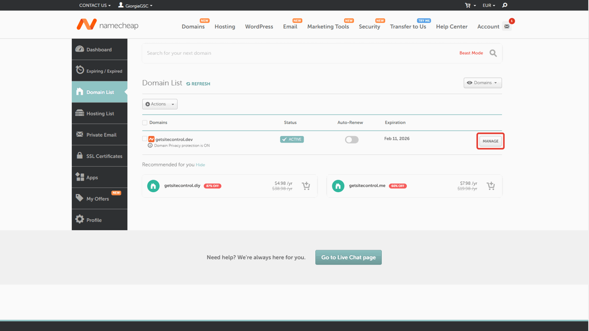Click the Domain Privacy info icon
Image resolution: width=589 pixels, height=331 pixels.
point(150,146)
